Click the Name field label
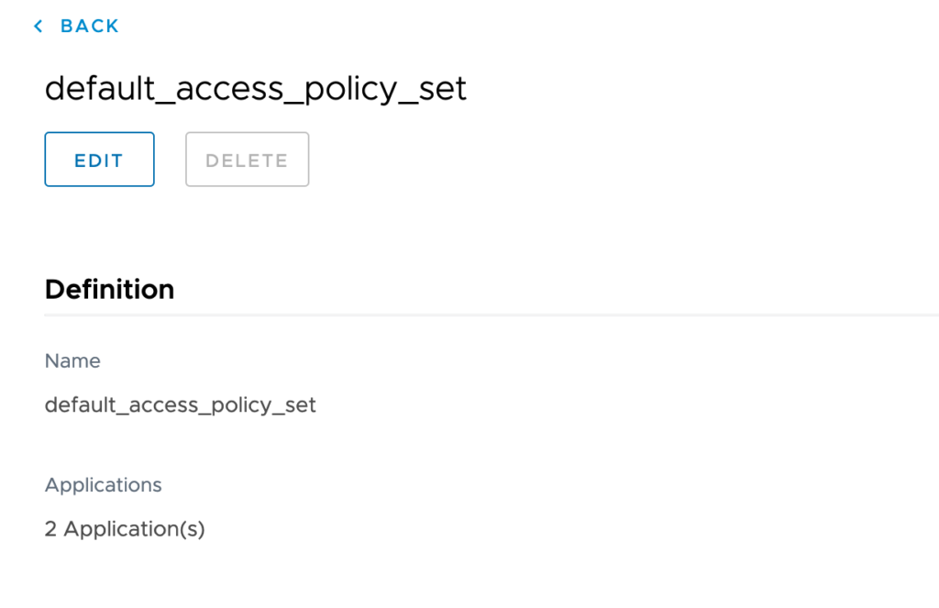Image resolution: width=939 pixels, height=608 pixels. click(x=72, y=361)
